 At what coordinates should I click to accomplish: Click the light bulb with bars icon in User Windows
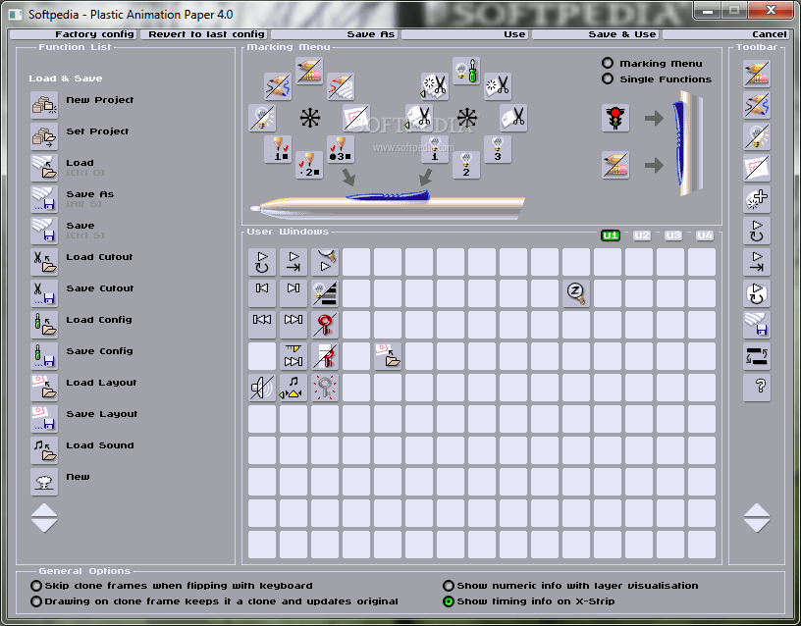pos(325,293)
